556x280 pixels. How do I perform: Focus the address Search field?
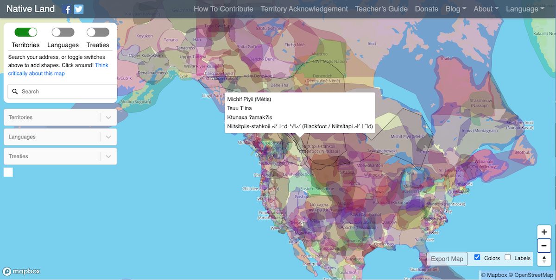point(63,92)
